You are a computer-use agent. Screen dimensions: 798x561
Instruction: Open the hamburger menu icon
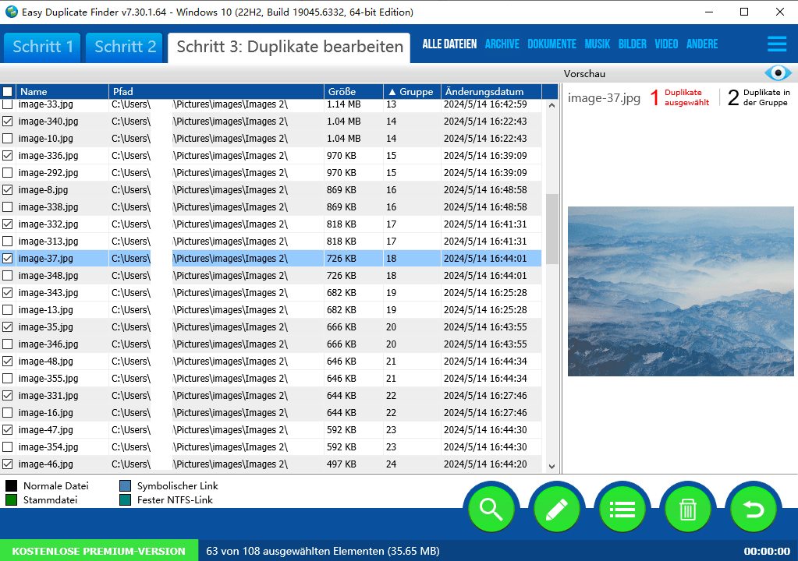(776, 44)
